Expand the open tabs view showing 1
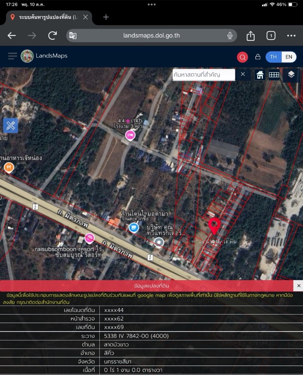The width and height of the screenshot is (303, 375). pos(271,36)
